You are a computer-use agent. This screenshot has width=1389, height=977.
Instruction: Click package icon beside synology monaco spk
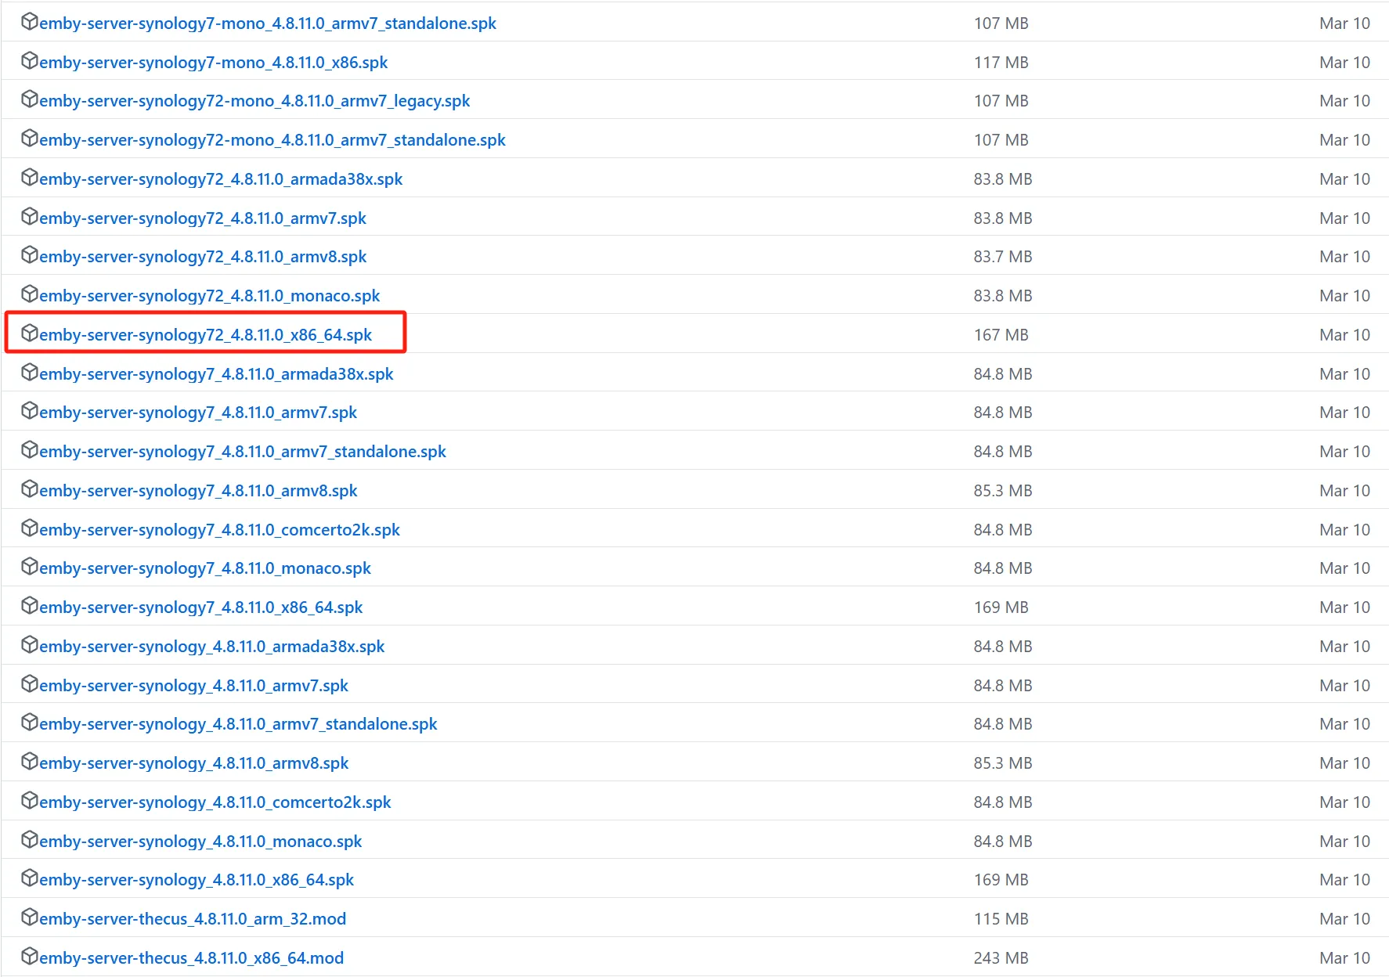click(x=30, y=840)
